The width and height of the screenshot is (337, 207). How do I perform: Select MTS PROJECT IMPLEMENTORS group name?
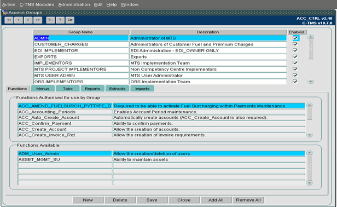click(81, 70)
